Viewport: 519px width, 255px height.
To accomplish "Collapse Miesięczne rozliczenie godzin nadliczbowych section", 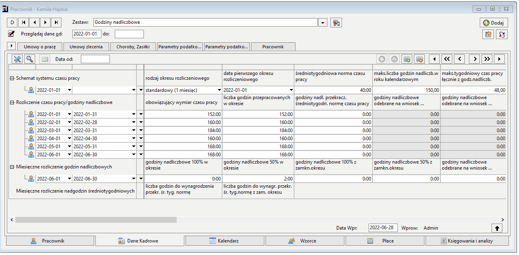I will tap(12, 167).
